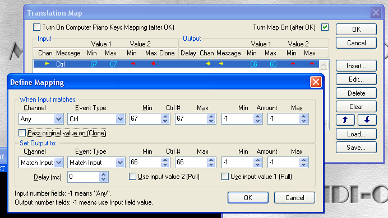Image resolution: width=388 pixels, height=218 pixels.
Task: Close the Define Mapping dialog
Action: [x=316, y=82]
